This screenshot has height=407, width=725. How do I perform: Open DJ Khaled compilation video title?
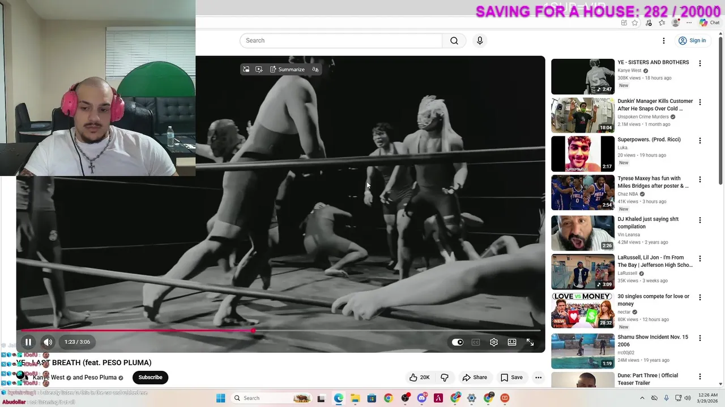[648, 223]
